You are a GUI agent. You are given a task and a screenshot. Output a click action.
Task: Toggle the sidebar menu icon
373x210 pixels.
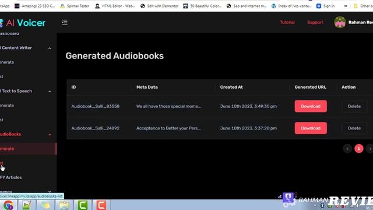65,22
